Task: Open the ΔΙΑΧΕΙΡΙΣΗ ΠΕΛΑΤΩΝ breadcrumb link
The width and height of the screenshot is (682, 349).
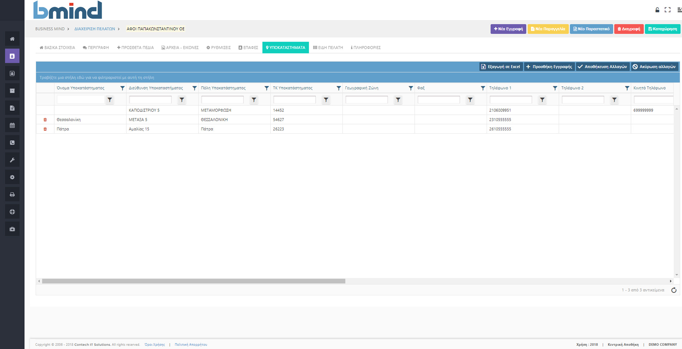Action: (95, 29)
